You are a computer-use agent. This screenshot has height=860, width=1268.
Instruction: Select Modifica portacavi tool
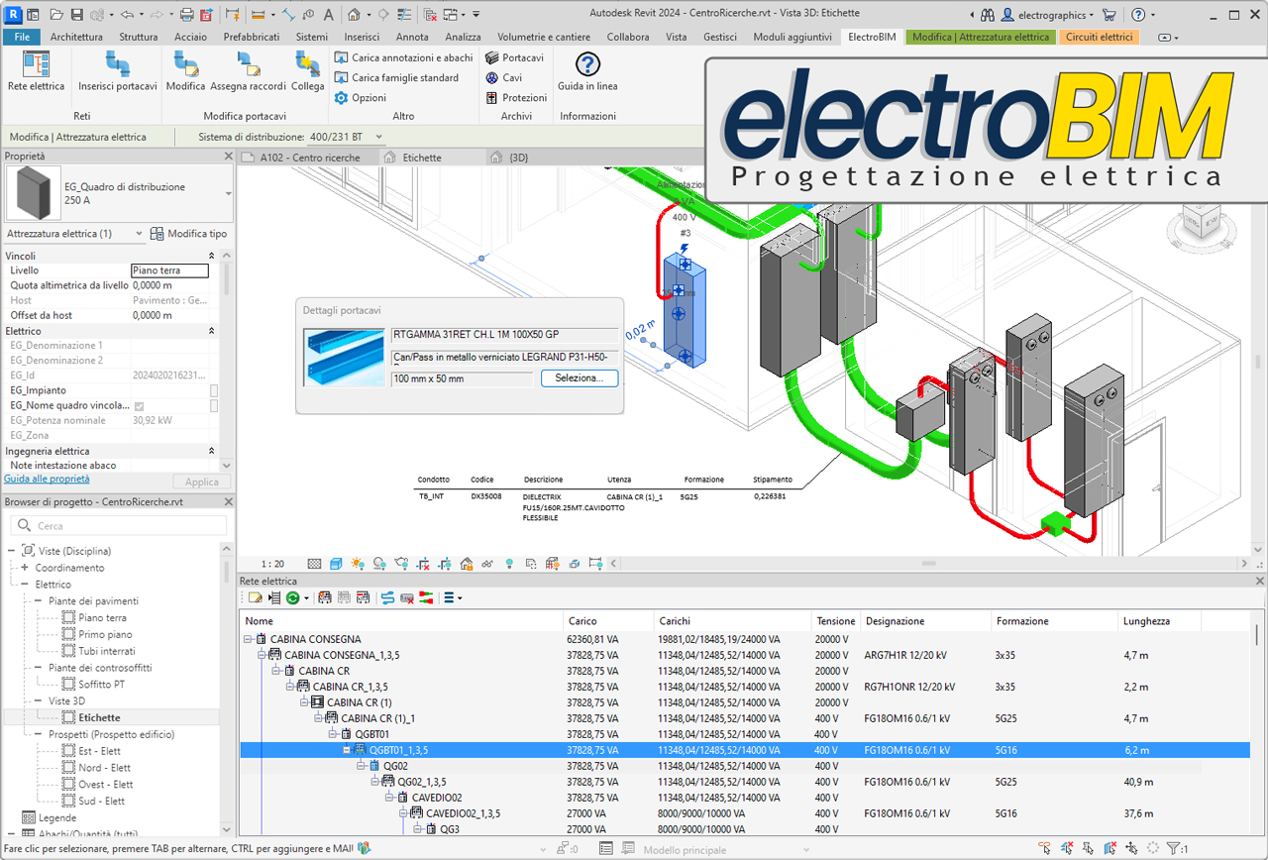click(x=185, y=72)
